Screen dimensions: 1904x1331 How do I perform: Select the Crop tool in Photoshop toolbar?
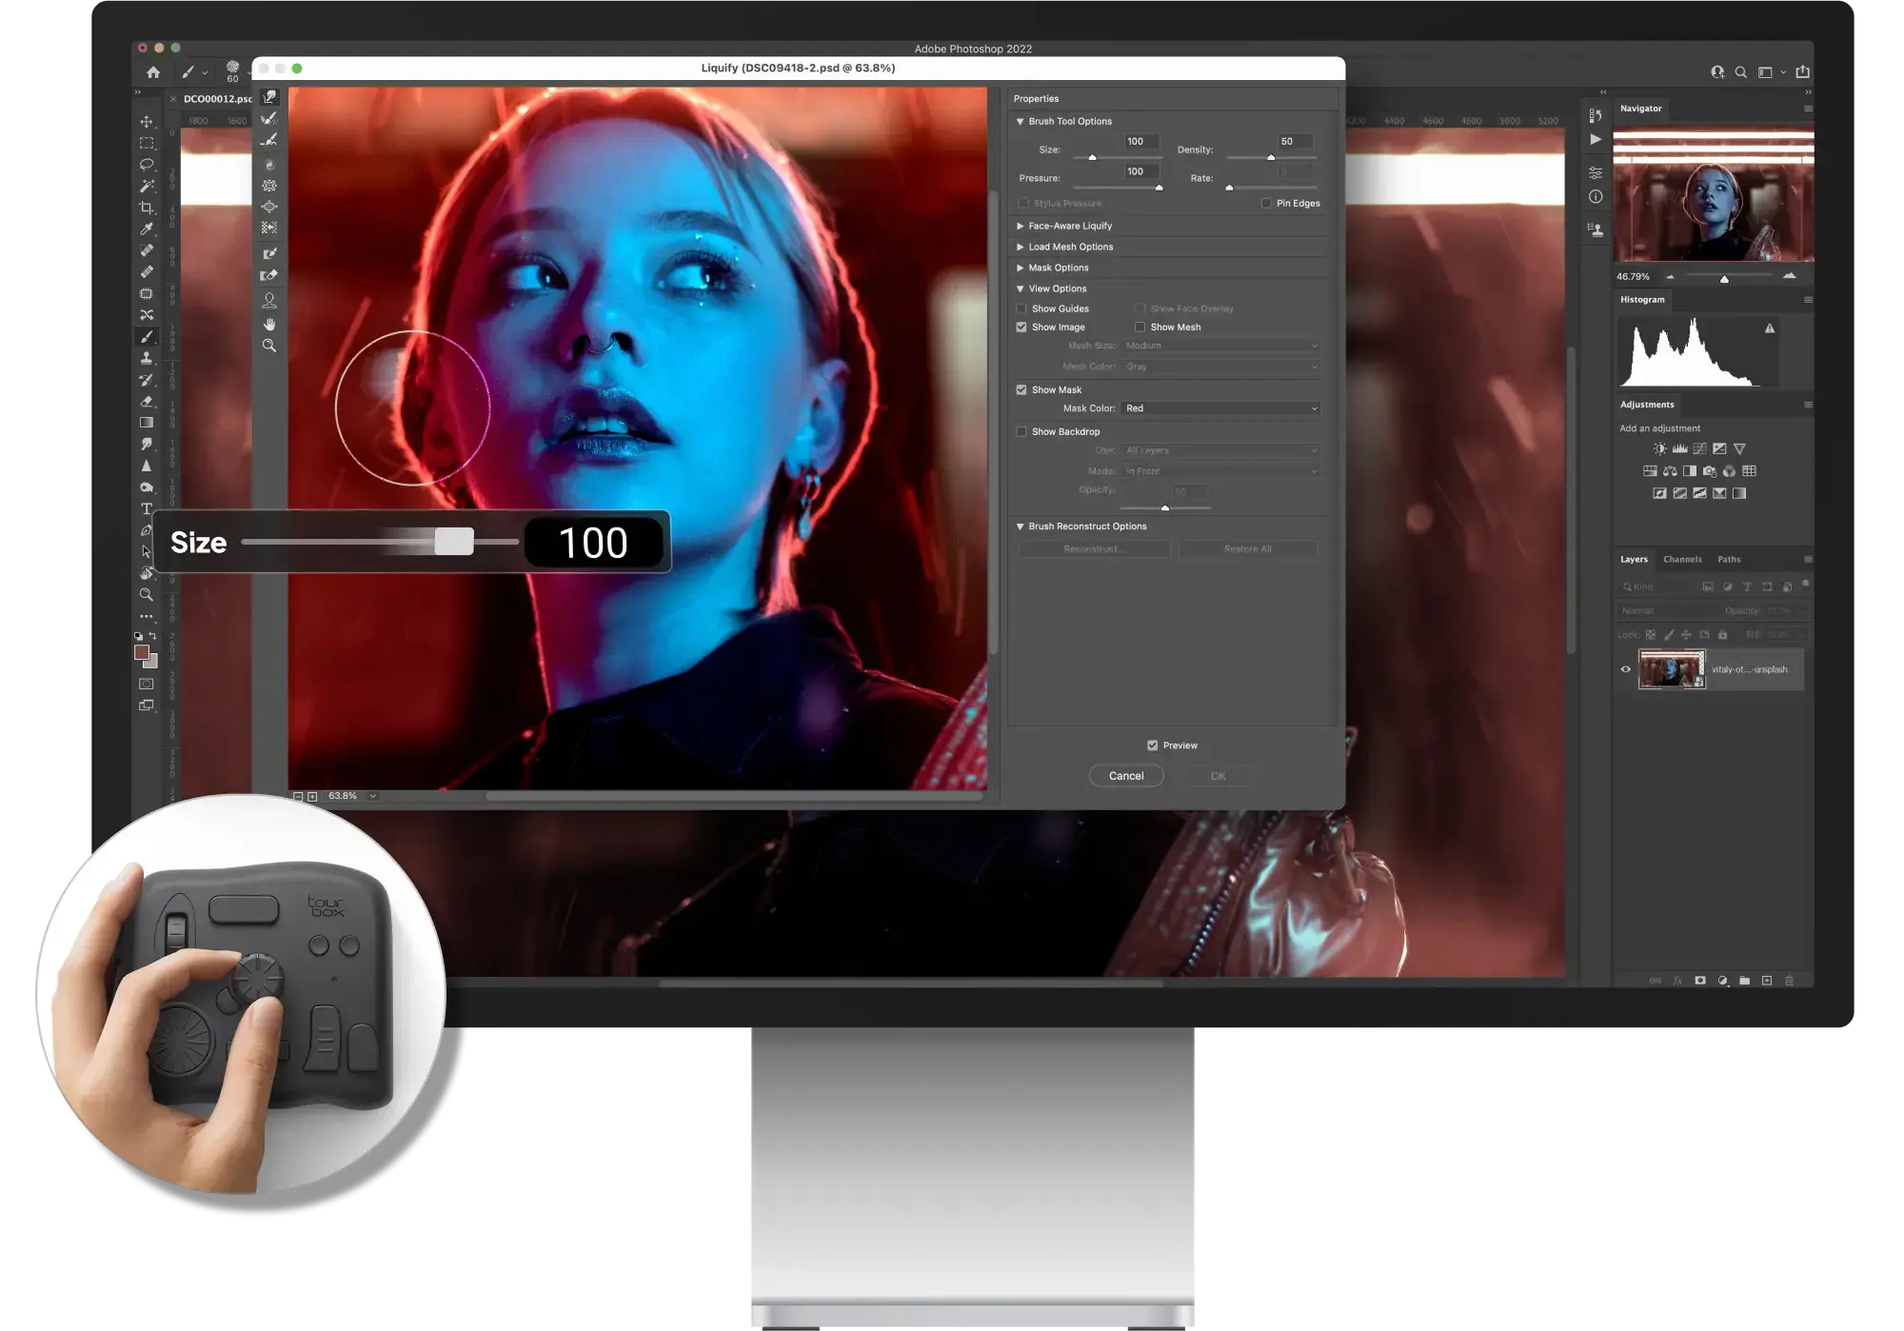(x=147, y=208)
